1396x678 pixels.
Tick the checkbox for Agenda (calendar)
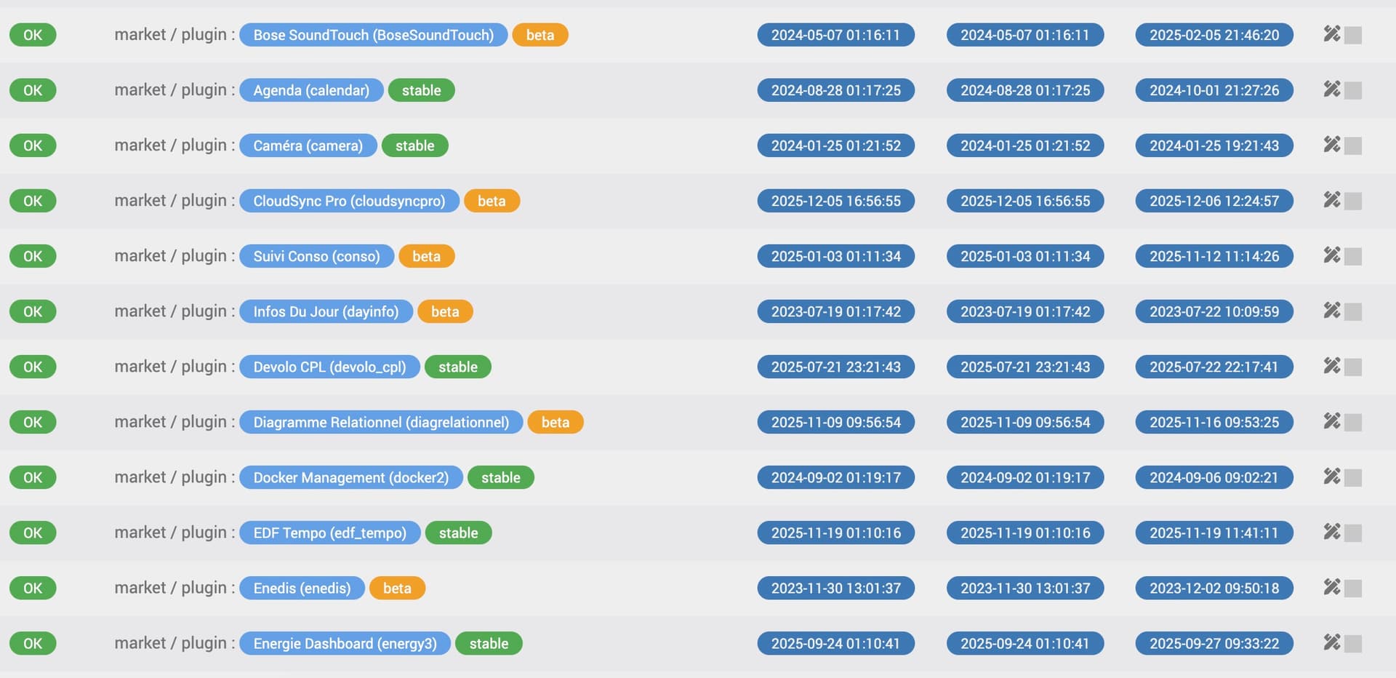[1353, 91]
